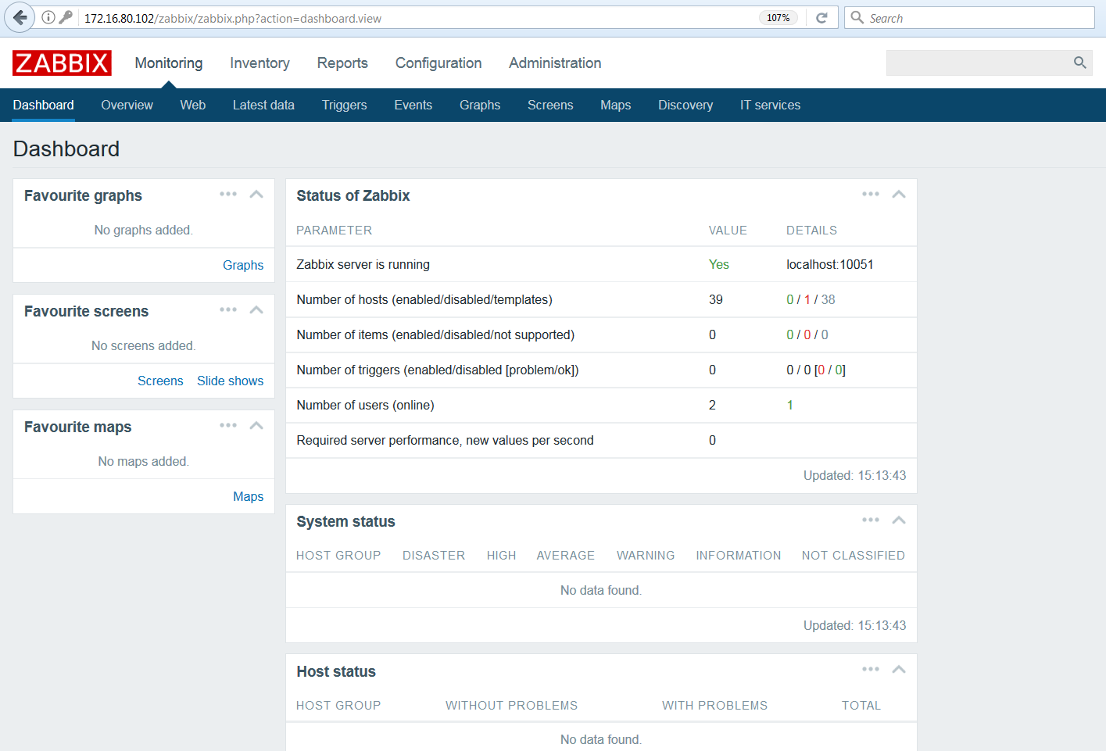
Task: Open the Discovery submenu tab
Action: (x=685, y=105)
